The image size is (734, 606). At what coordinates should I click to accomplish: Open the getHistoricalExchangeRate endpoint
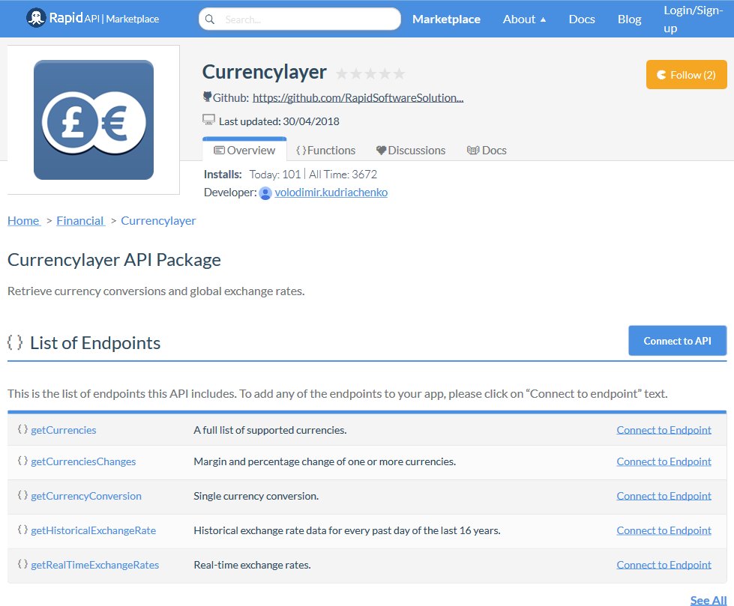(x=93, y=530)
